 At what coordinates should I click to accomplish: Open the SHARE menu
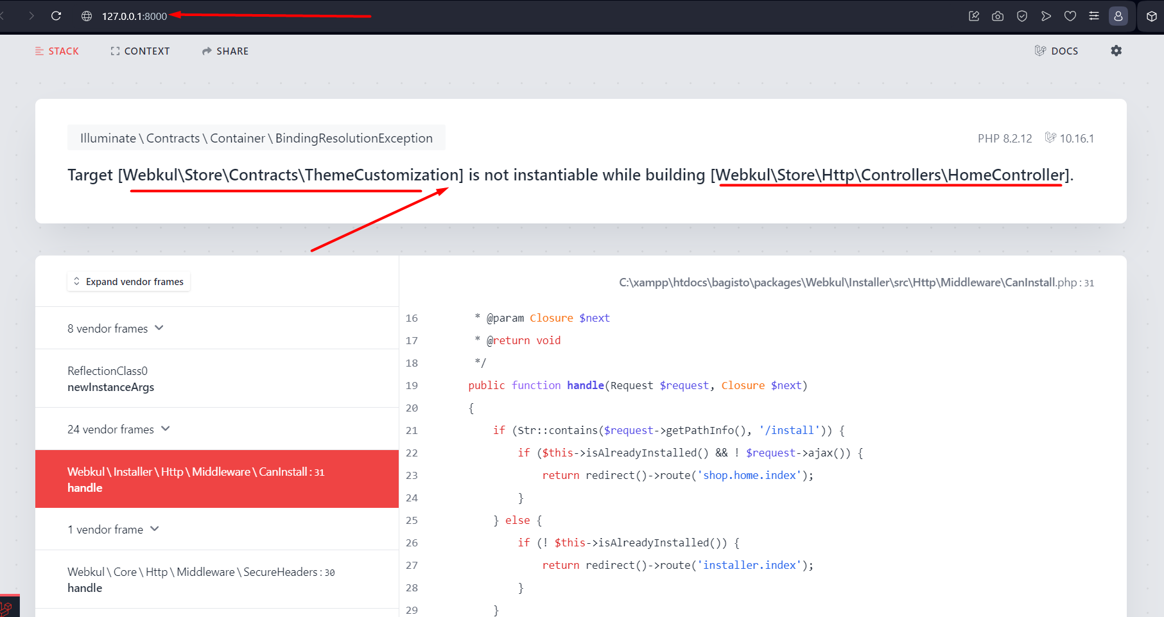pos(225,51)
